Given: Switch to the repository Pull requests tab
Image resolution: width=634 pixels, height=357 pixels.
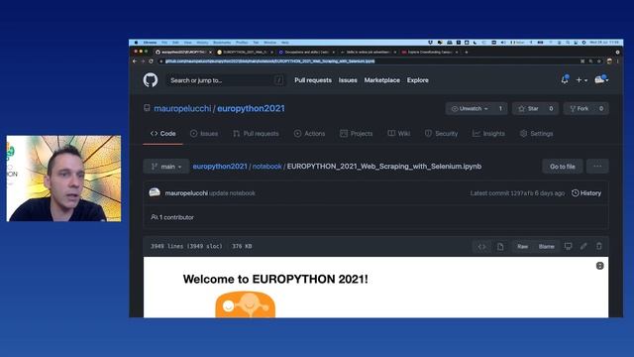Looking at the screenshot, I should click(x=256, y=134).
